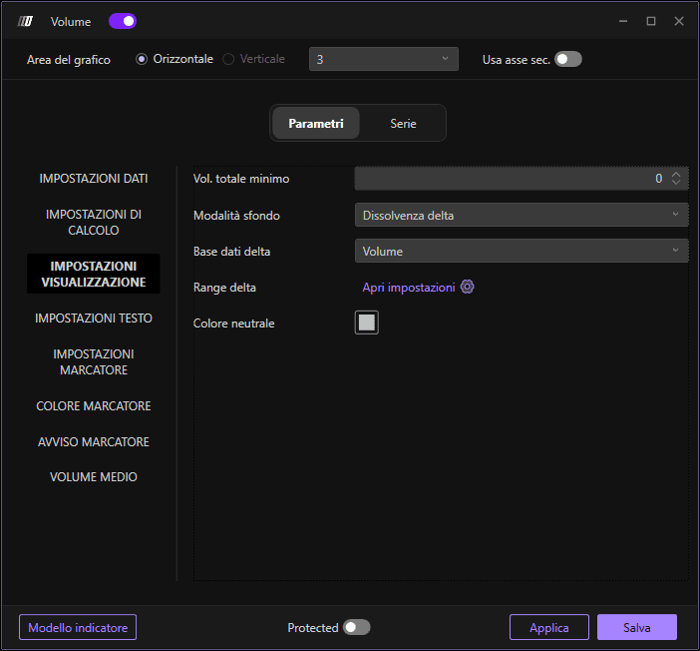Open the chart area number dropdown showing 3
This screenshot has width=700, height=651.
tap(384, 59)
